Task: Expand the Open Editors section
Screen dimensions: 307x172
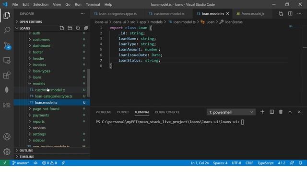Action: 52,21
